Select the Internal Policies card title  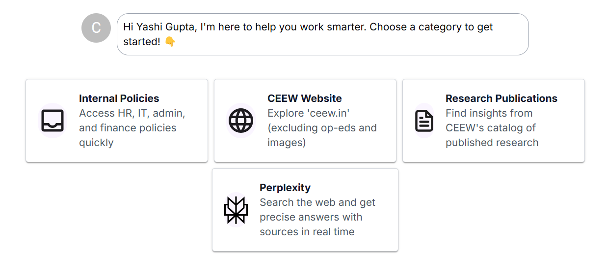click(119, 99)
